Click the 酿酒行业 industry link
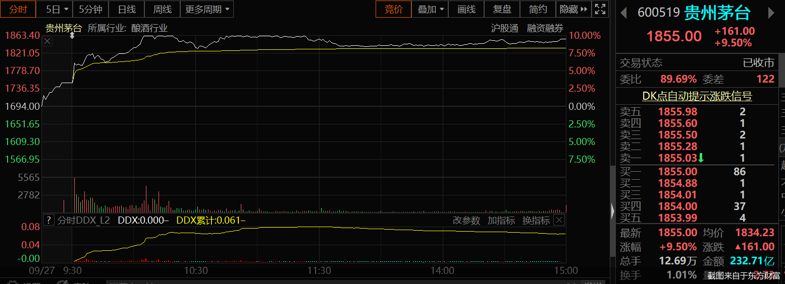Viewport: 785px width, 284px height. click(149, 28)
